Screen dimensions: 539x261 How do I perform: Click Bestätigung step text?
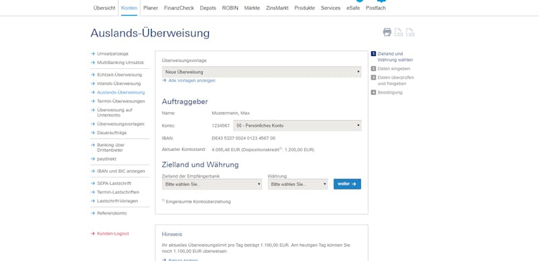pyautogui.click(x=390, y=92)
